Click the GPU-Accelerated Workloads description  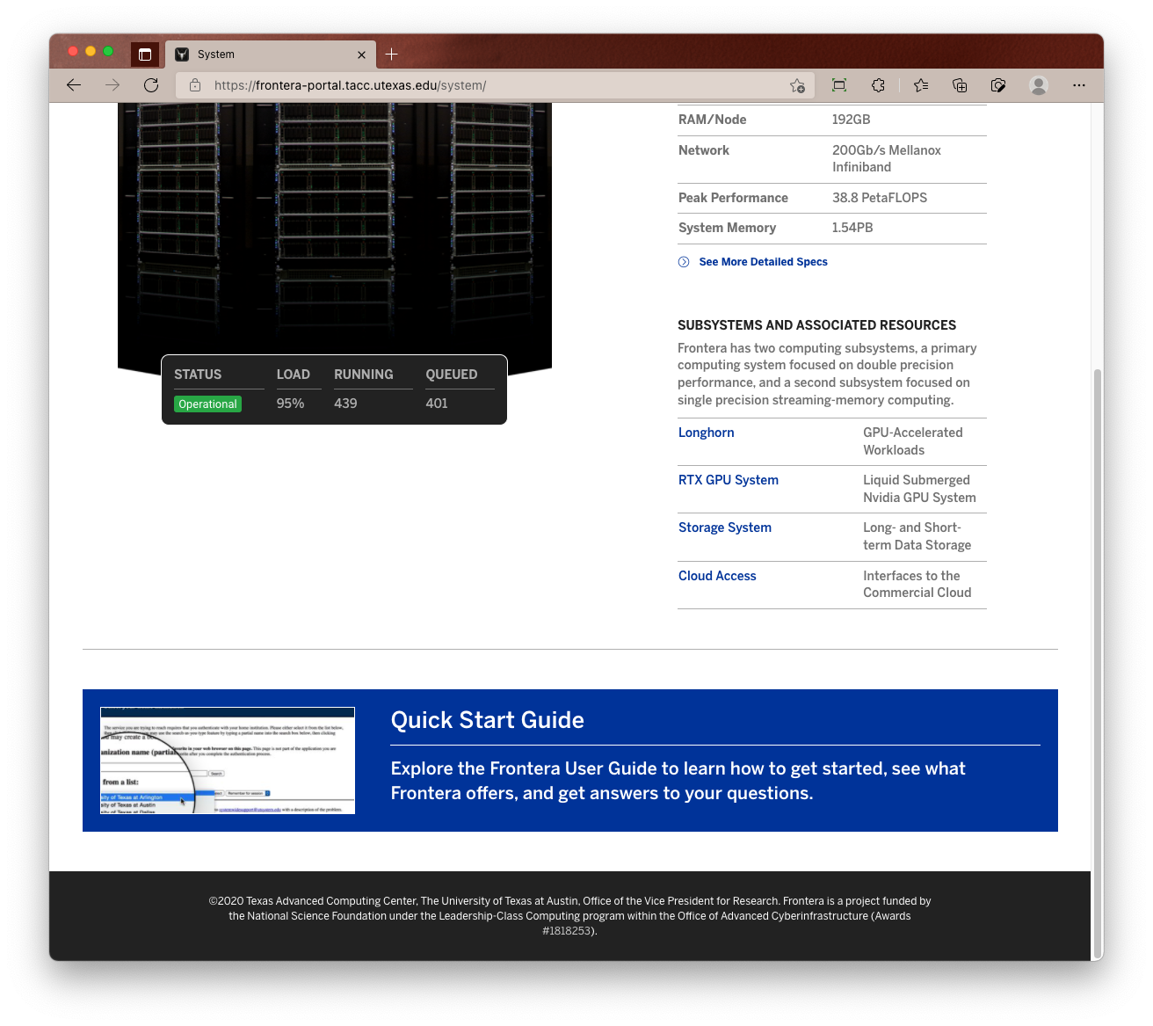[x=913, y=441]
